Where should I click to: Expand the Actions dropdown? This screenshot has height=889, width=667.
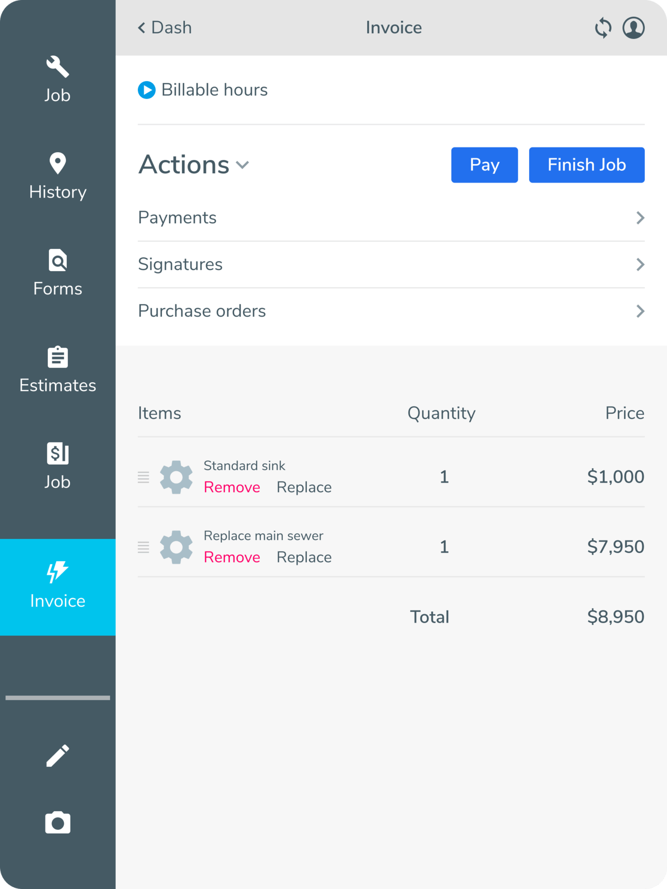[194, 164]
